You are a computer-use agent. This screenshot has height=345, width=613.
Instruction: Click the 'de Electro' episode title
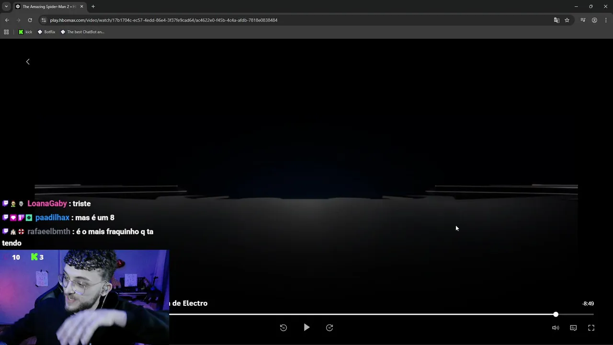point(190,303)
